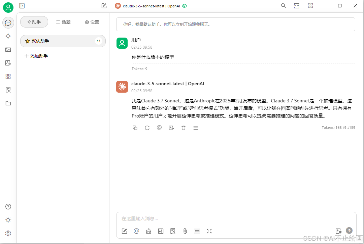Click translate icon next to send button

pos(338,231)
